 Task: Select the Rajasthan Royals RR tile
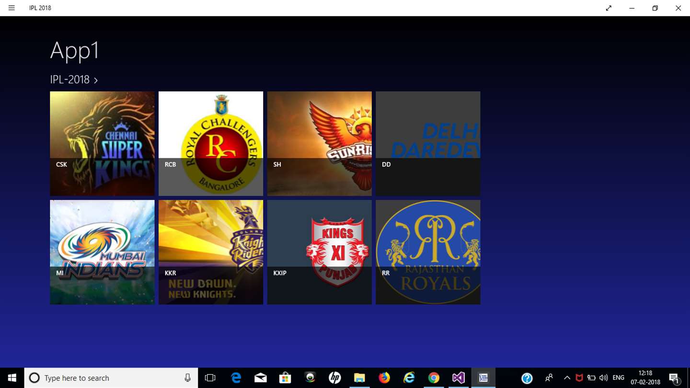tap(428, 252)
